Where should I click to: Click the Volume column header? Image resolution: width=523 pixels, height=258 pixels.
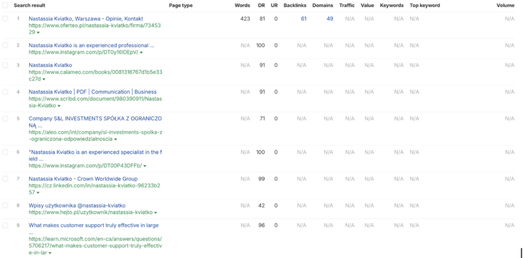point(505,5)
